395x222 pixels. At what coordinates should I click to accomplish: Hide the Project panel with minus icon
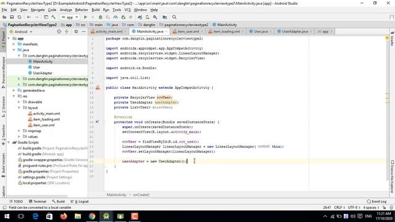(x=84, y=31)
